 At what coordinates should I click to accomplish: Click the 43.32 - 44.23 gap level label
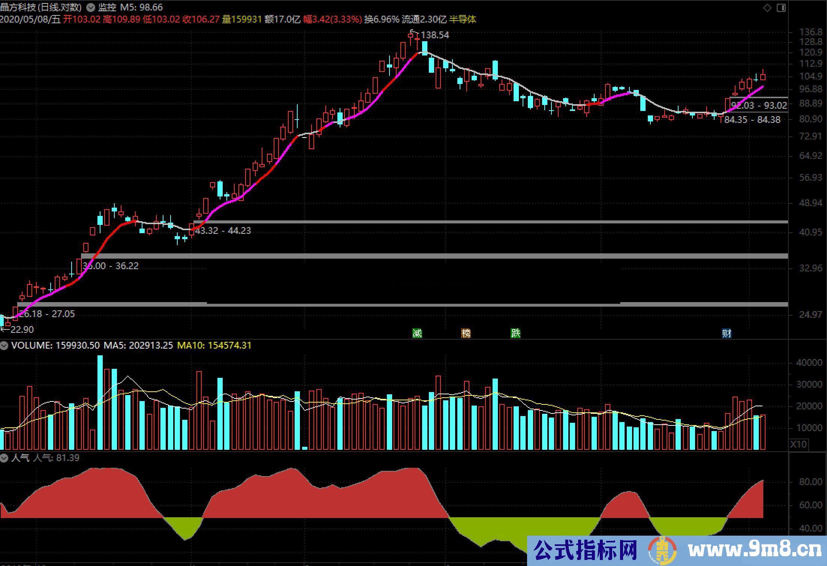(223, 231)
